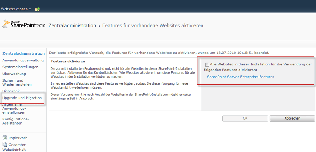Viewport: 316px width, 152px height.
Task: Open Zentraladministration breadcrumb link
Action: click(x=72, y=26)
